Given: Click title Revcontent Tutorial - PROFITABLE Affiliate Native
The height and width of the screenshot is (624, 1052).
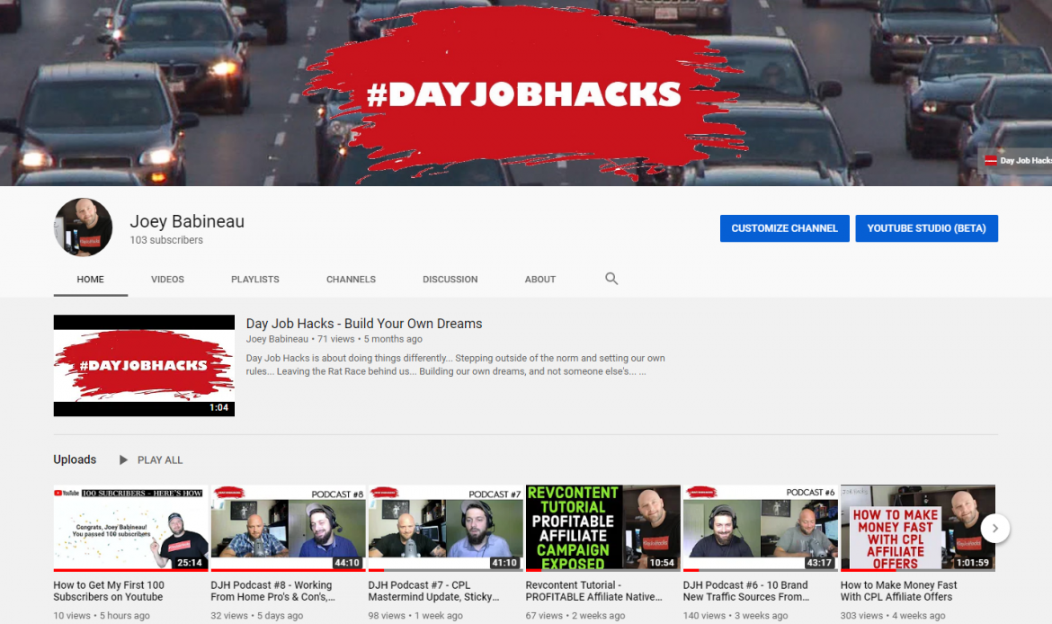Looking at the screenshot, I should tap(593, 591).
